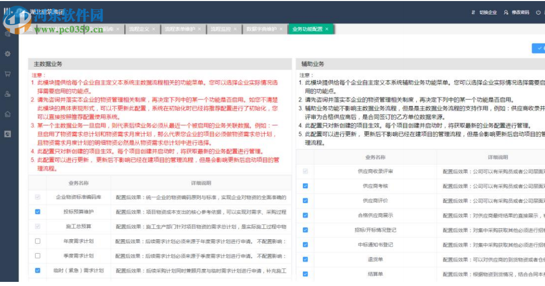Click 详细说明 header in 主数据业务 table

[x=201, y=183]
